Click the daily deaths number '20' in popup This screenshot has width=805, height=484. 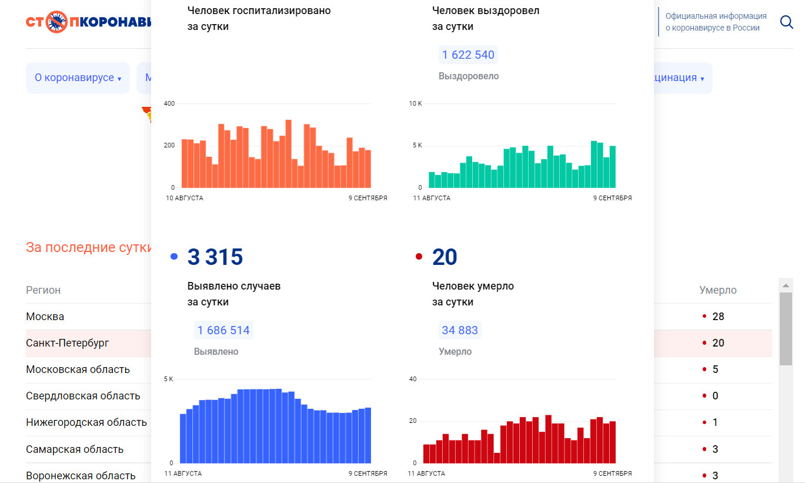pos(445,257)
